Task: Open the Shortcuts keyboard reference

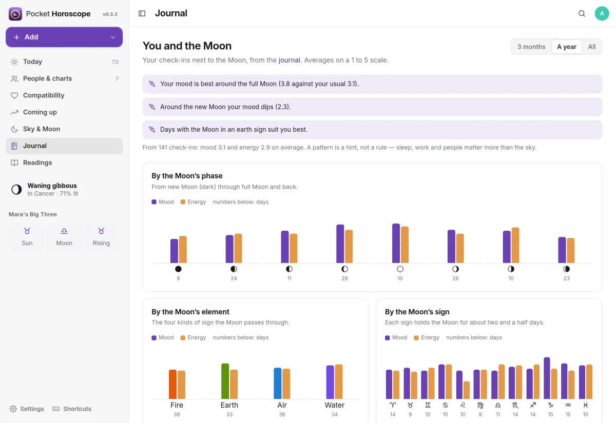Action: (x=72, y=409)
